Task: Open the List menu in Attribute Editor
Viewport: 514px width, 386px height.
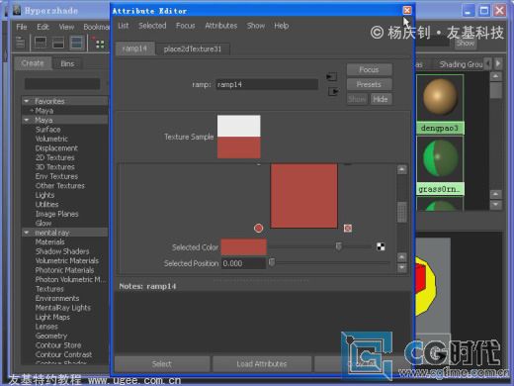Action: 124,26
